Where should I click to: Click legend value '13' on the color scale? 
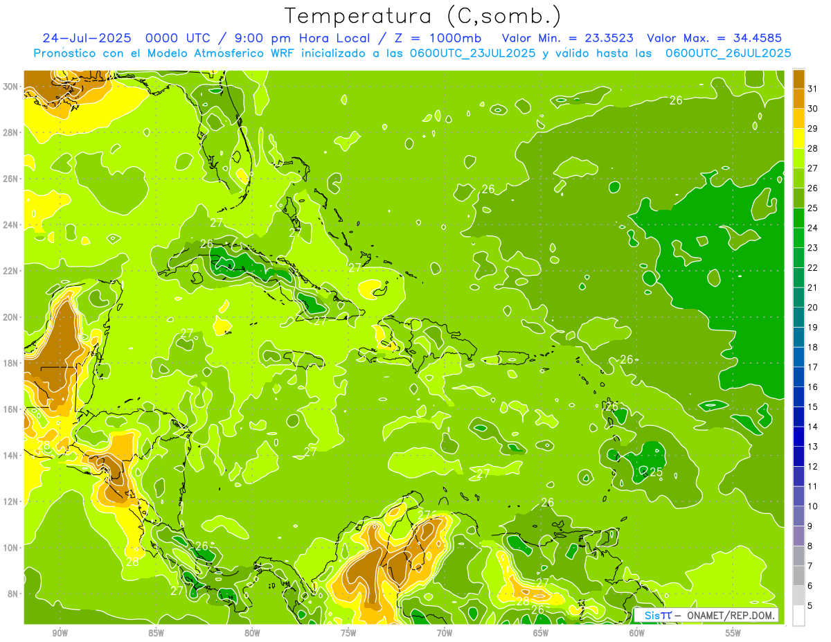pyautogui.click(x=813, y=447)
